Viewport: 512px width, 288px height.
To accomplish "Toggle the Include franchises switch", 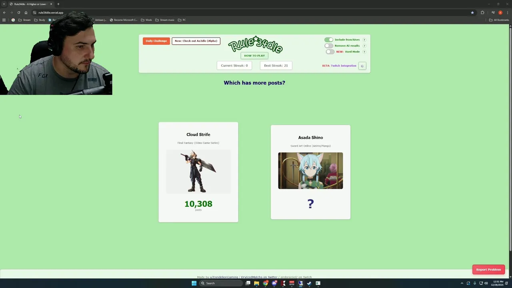I will tap(328, 40).
